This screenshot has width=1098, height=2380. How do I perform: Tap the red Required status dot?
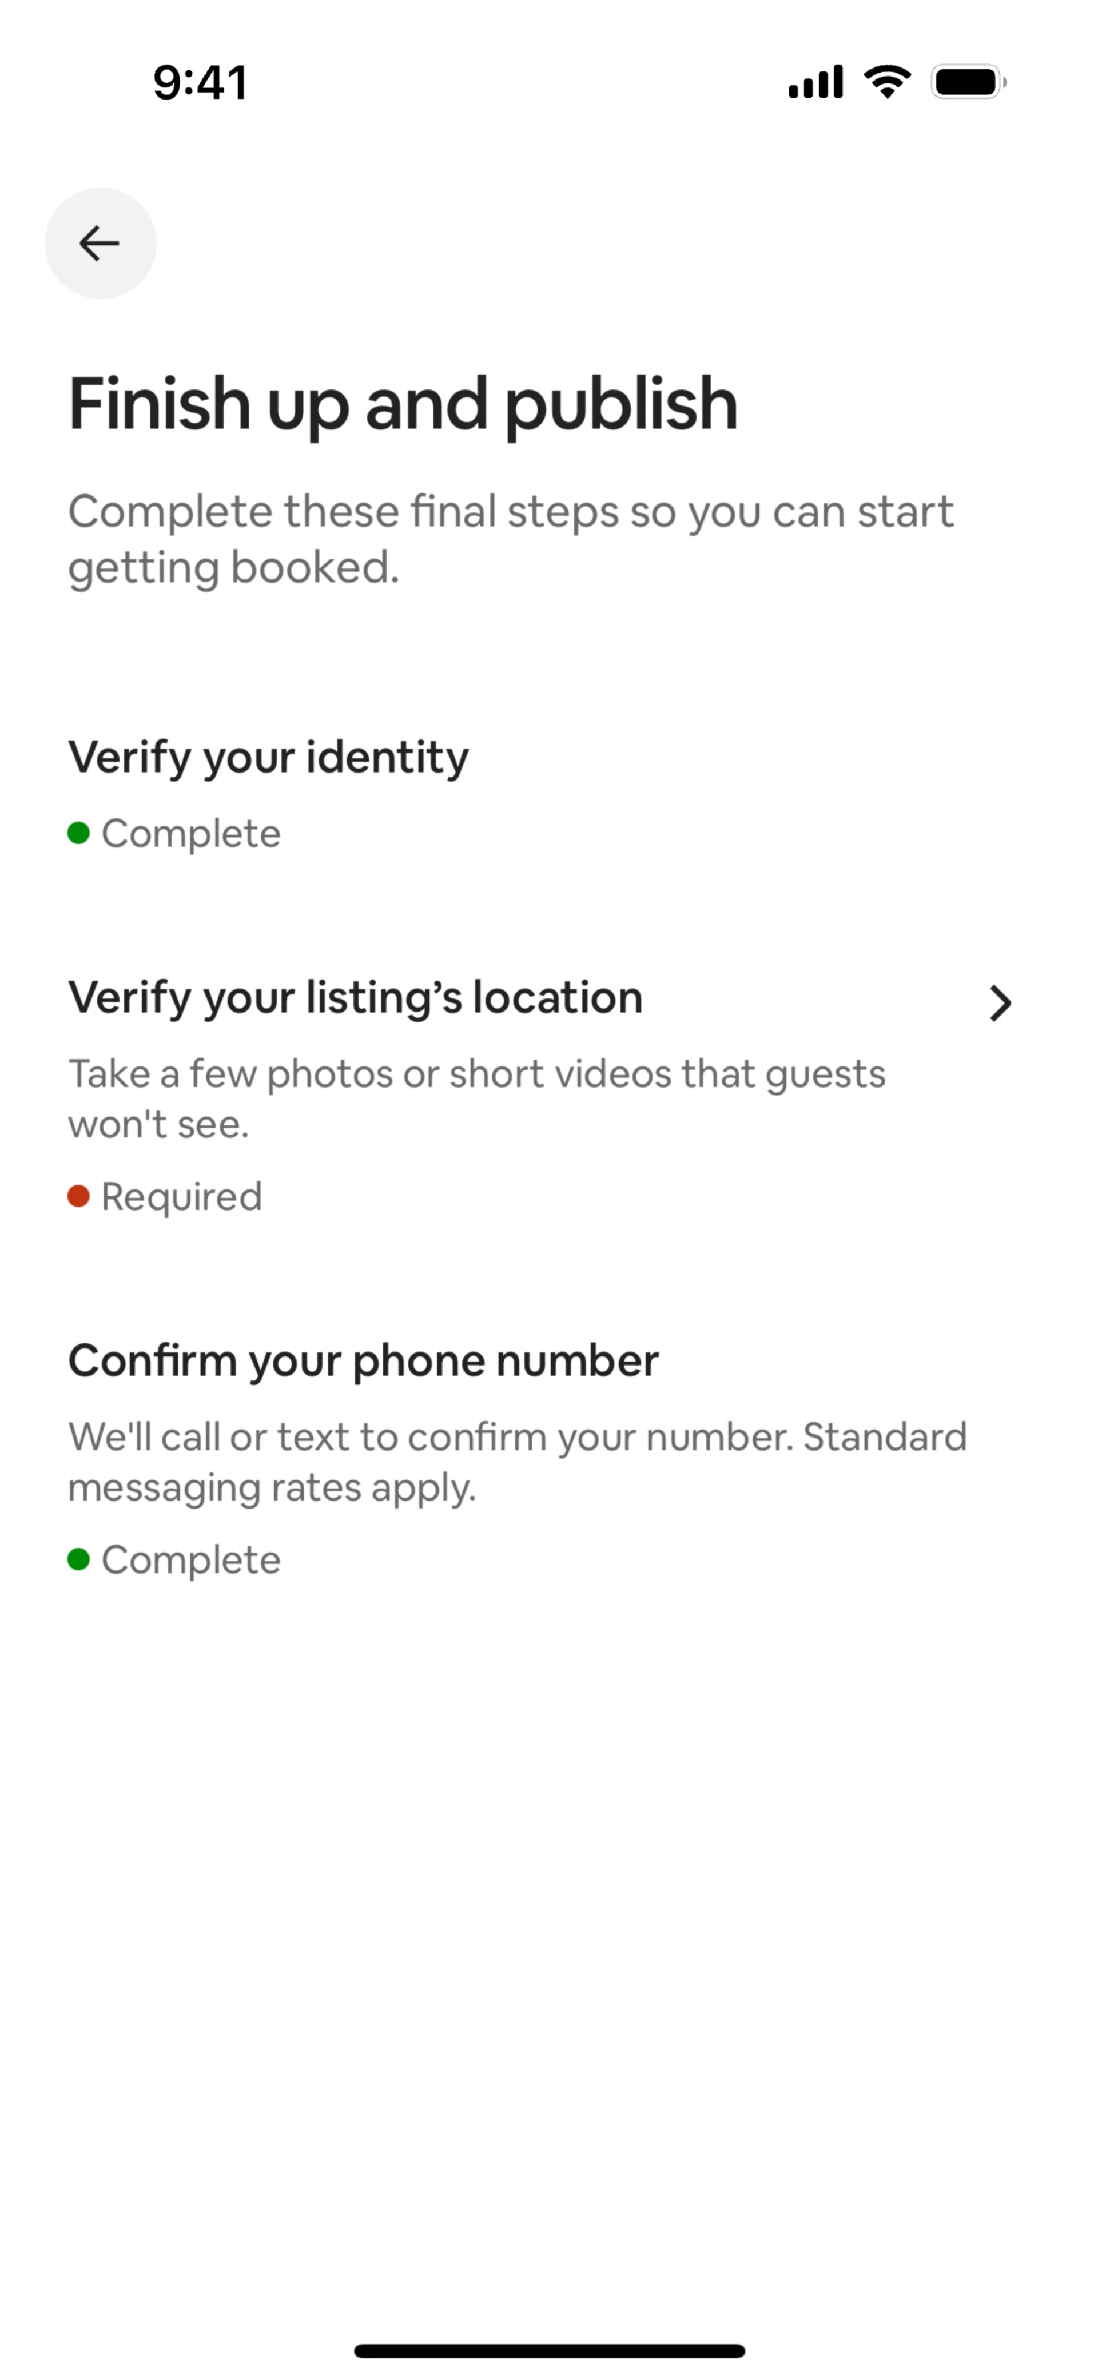point(78,1196)
